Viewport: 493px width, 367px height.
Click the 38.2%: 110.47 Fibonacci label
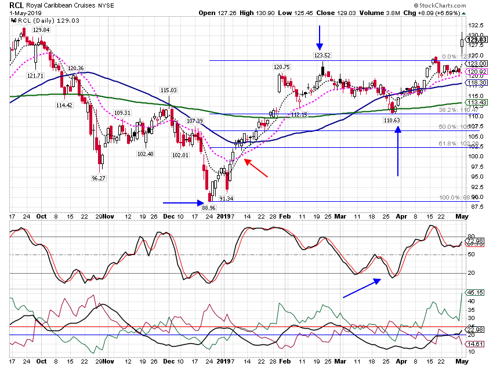coord(459,110)
